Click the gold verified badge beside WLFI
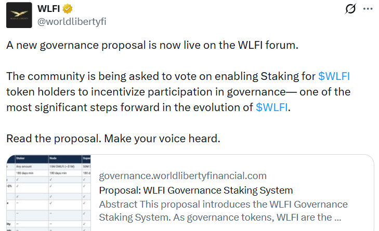The image size is (379, 231). 68,9
